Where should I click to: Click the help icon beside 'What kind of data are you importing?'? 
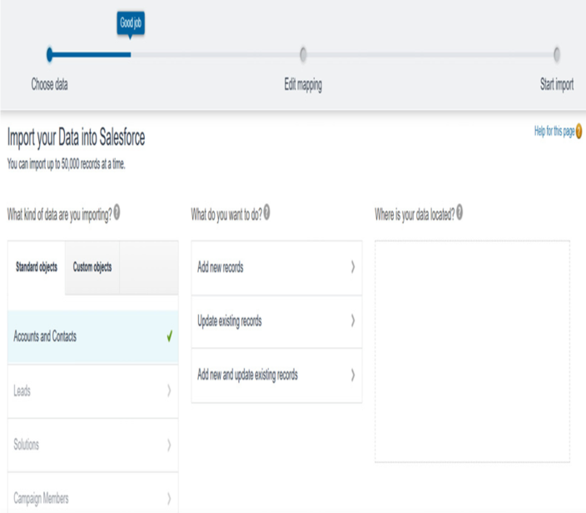(117, 212)
